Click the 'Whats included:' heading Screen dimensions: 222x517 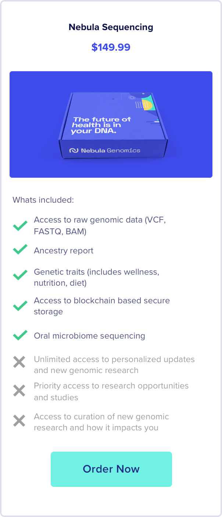(x=43, y=200)
